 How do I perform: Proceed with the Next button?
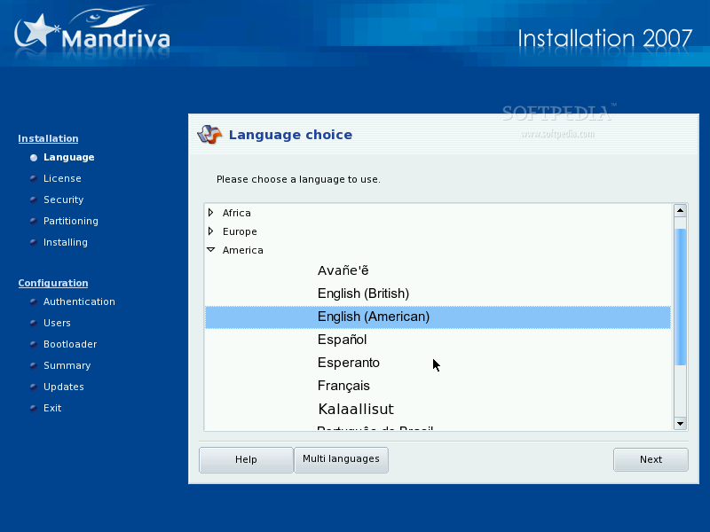[x=651, y=459]
